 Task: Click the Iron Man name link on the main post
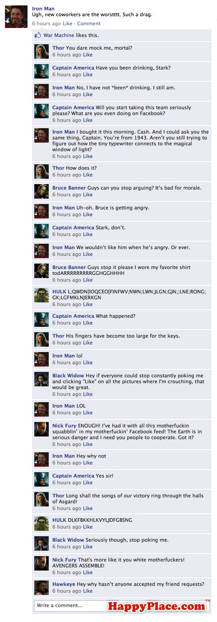point(43,9)
